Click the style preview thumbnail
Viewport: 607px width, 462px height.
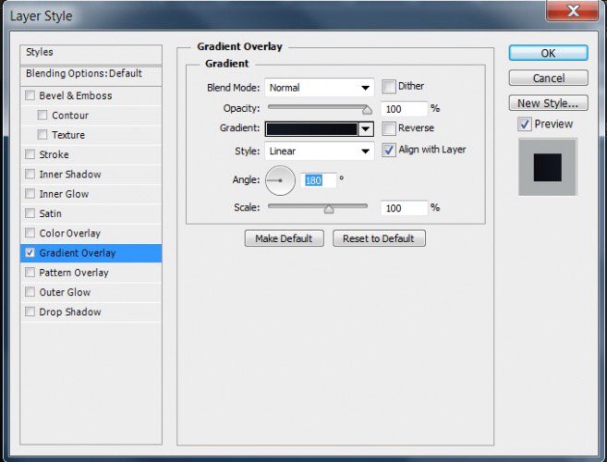coord(547,167)
